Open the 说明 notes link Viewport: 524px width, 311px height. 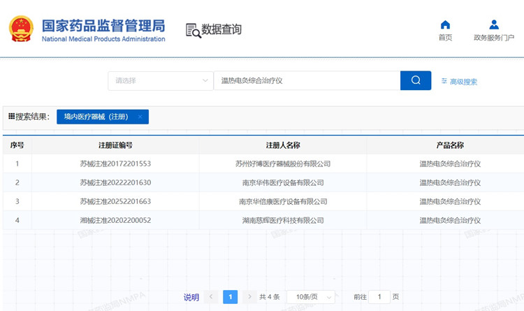(x=191, y=297)
